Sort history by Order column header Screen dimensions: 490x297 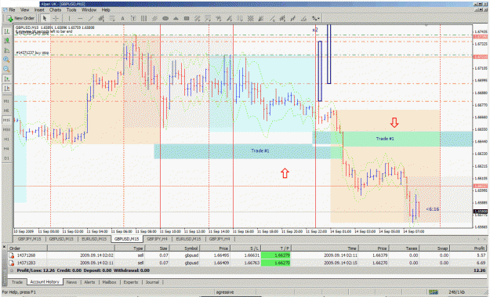[x=27, y=248]
